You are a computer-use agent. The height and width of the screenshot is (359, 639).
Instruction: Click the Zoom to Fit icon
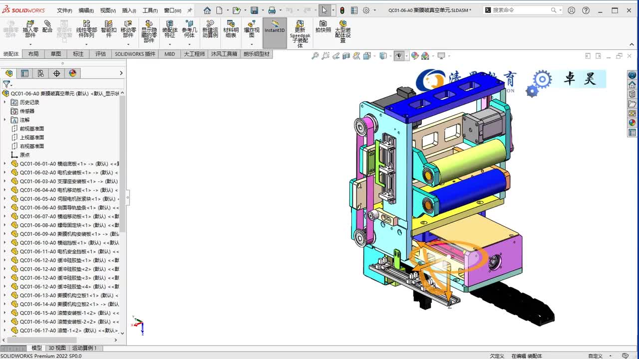(x=315, y=56)
